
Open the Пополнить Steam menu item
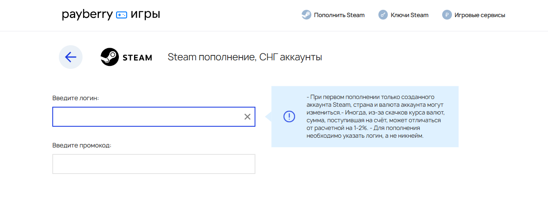point(339,15)
